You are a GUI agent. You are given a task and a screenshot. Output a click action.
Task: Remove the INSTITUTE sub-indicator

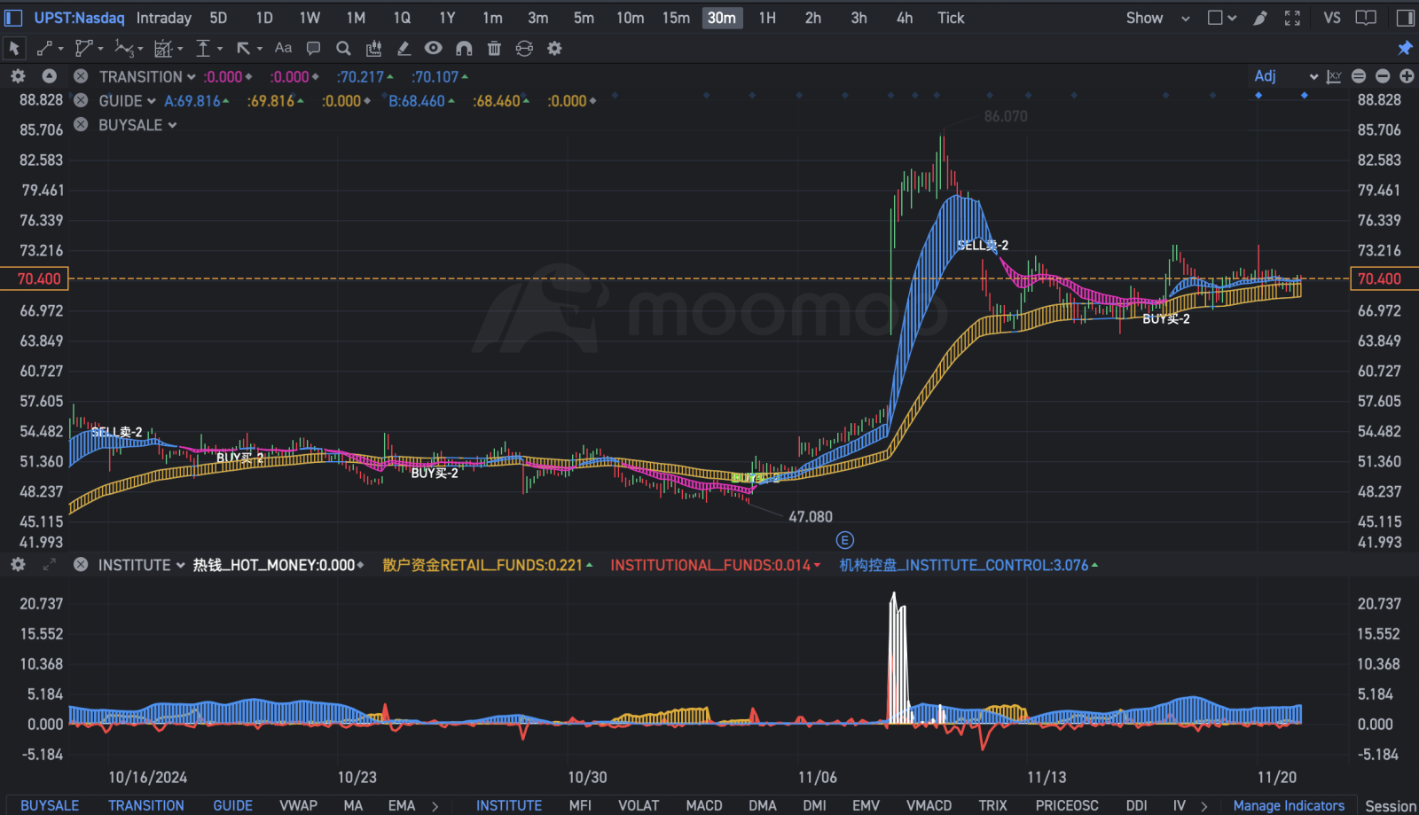(81, 565)
